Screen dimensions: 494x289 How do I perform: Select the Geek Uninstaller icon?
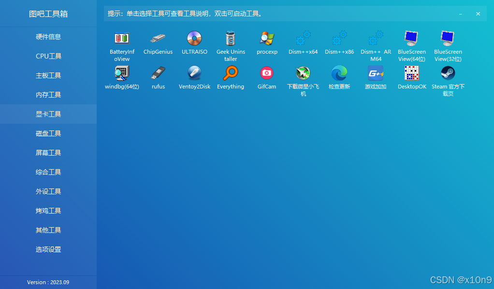(231, 39)
